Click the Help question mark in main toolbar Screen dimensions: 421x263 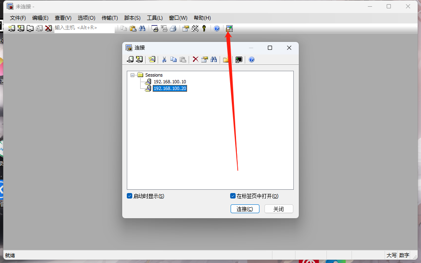(217, 28)
